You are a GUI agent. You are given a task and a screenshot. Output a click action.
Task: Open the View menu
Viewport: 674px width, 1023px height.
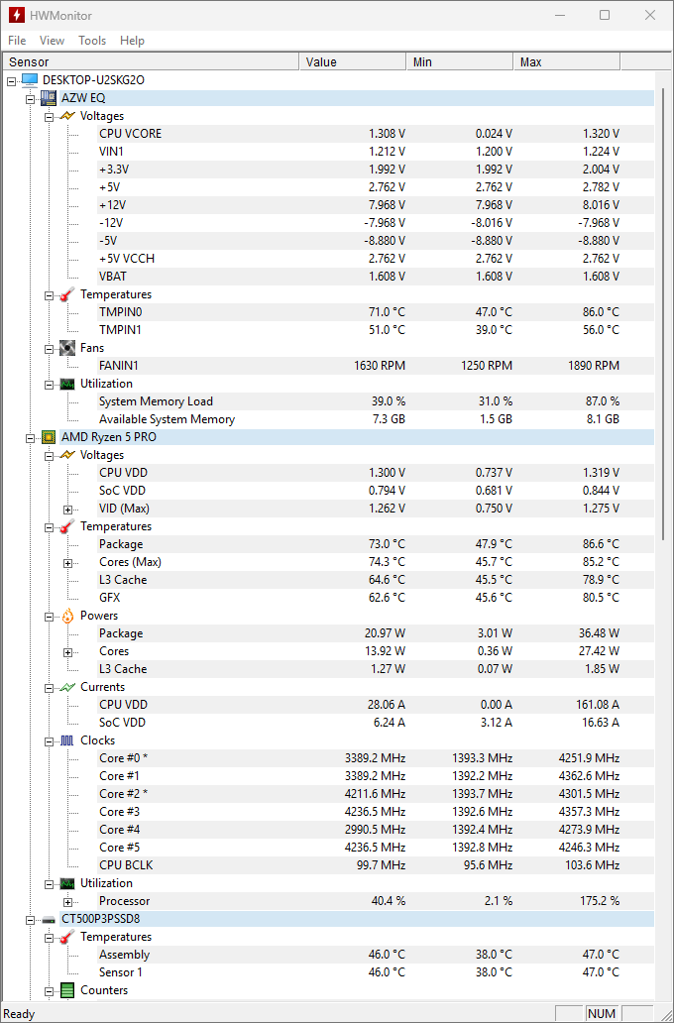click(52, 41)
